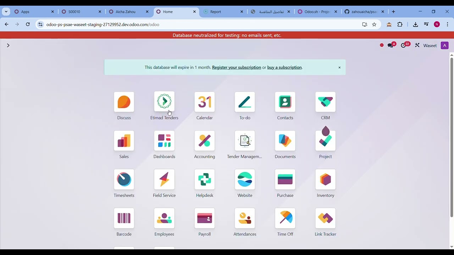Open the Barcode app
This screenshot has width=454, height=255.
(x=124, y=218)
